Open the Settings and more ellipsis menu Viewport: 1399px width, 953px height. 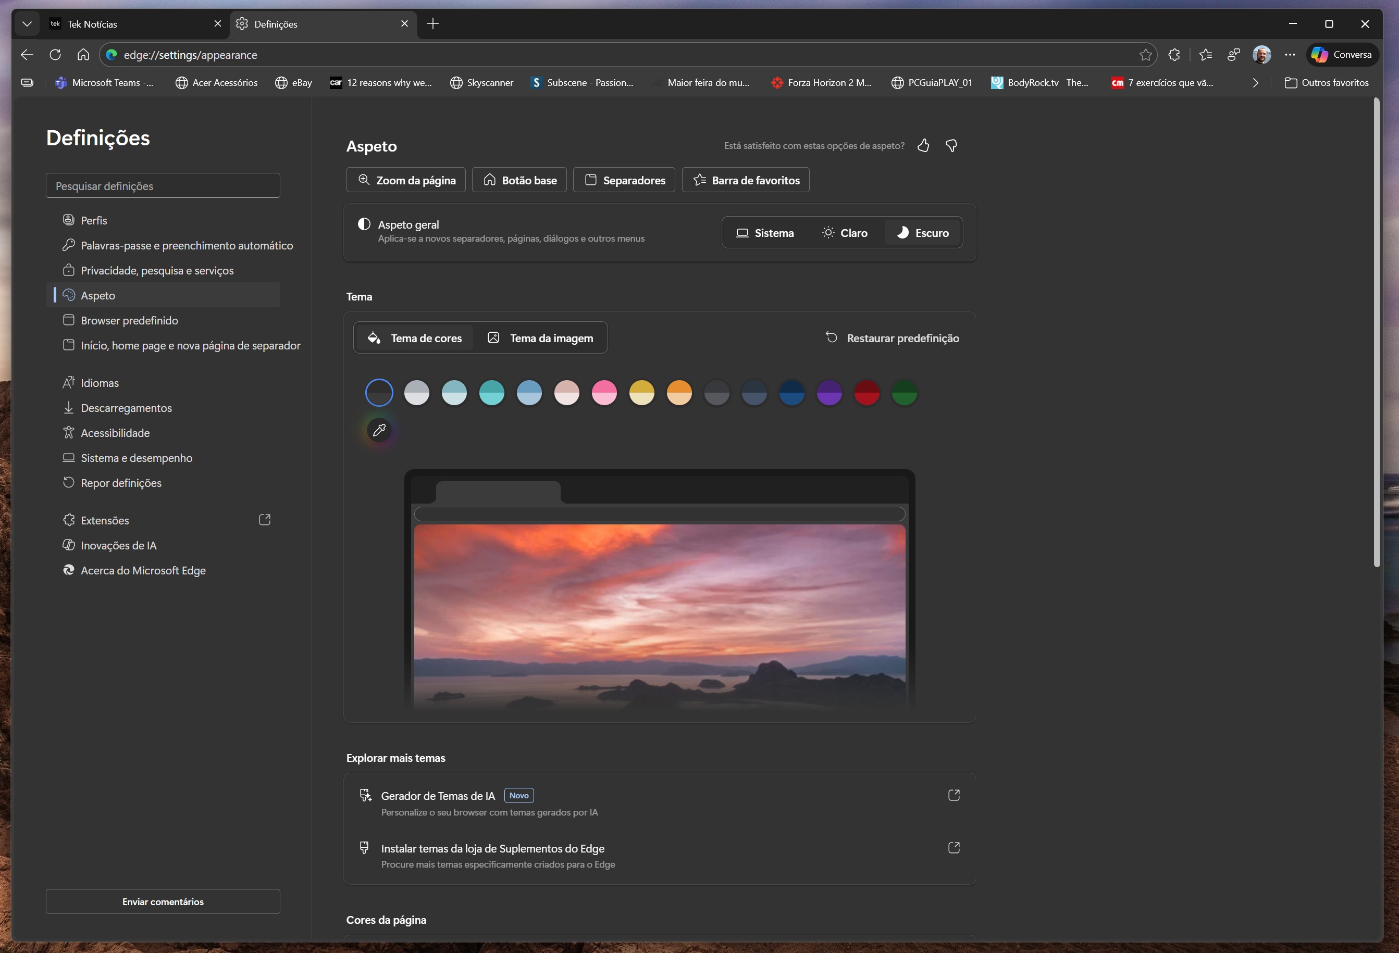1290,55
